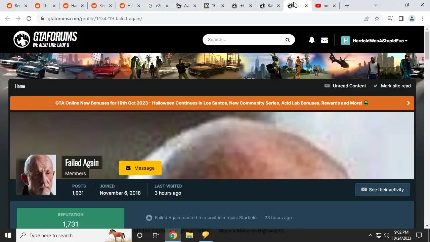The height and width of the screenshot is (242, 430).
Task: Switch to the '10' tab
Action: [213, 6]
